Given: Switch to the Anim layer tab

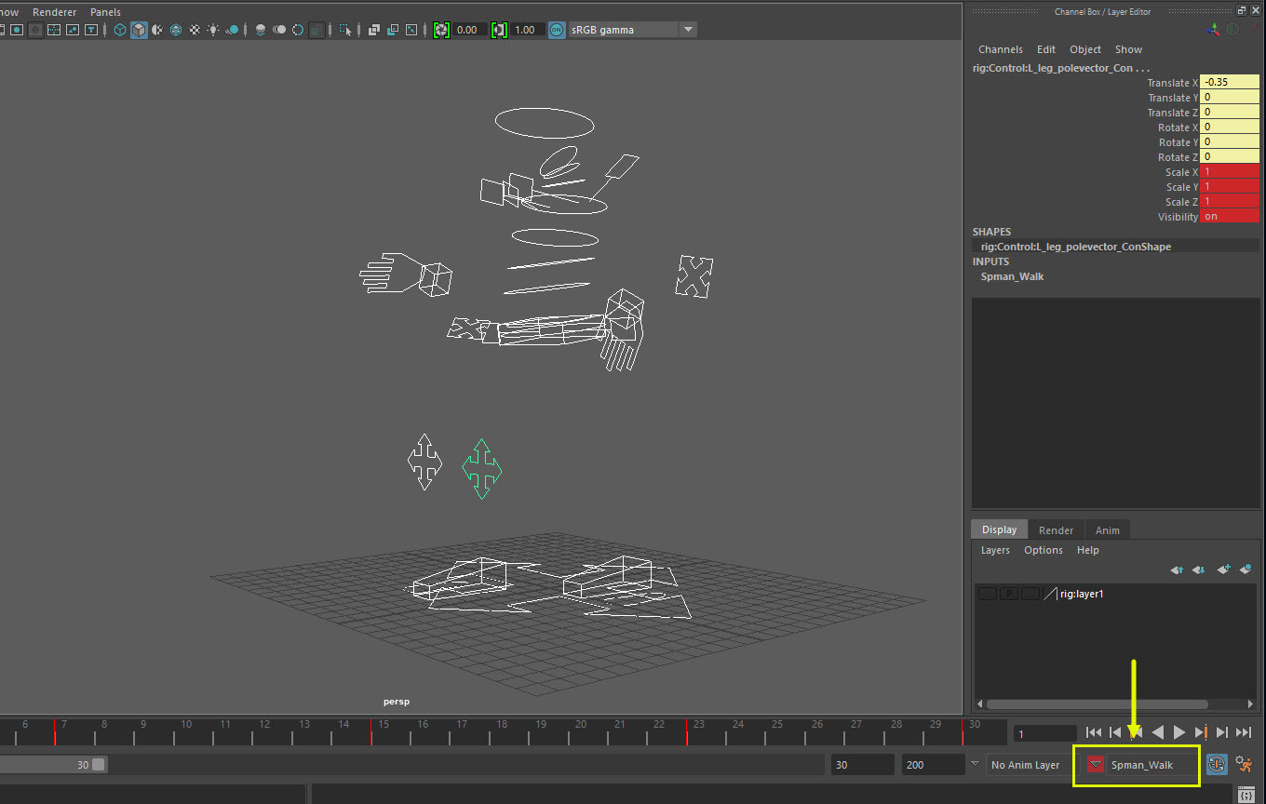Looking at the screenshot, I should (1107, 529).
